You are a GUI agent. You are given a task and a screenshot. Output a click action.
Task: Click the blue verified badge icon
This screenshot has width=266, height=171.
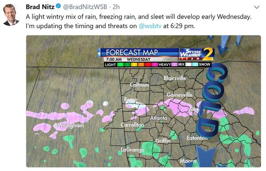(x=59, y=7)
